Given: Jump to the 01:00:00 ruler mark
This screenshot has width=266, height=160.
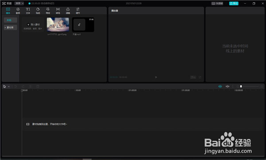Looking at the screenshot, I should click(x=133, y=90).
